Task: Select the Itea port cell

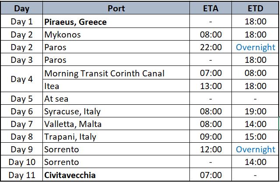Action: [x=116, y=86]
